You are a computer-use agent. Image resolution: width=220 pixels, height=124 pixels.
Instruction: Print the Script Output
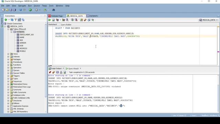point(61,72)
